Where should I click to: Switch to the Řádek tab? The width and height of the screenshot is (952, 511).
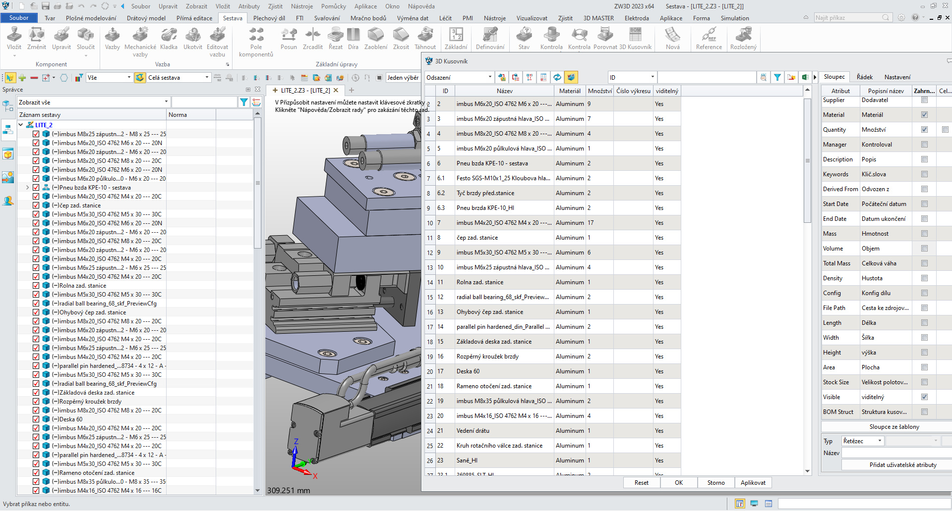[864, 77]
